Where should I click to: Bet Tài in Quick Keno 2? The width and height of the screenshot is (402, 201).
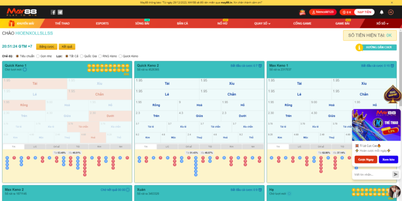[x=167, y=83]
